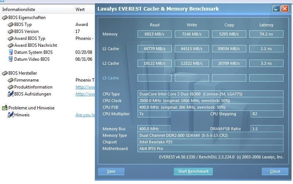This screenshot has height=184, width=293.
Task: Select the L1 Cache Write 44515 MB/s field
Action: pos(192,49)
